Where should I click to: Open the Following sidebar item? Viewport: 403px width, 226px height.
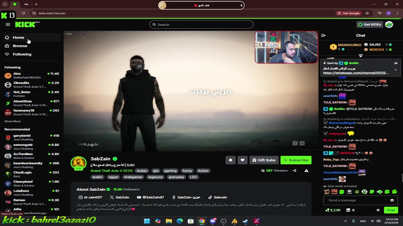click(x=31, y=54)
